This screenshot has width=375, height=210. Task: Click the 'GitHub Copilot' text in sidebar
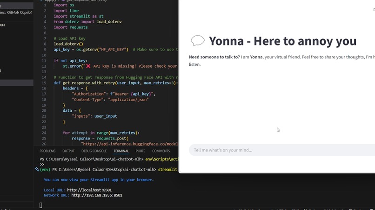click(20, 13)
